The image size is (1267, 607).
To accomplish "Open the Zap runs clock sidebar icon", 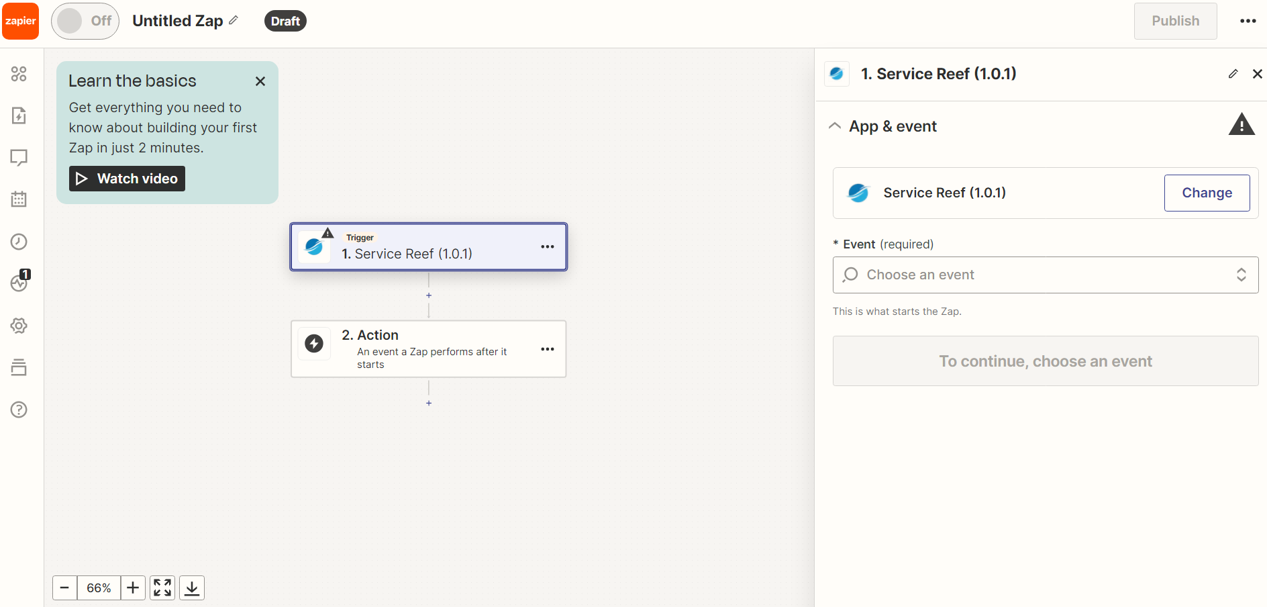I will click(x=19, y=242).
